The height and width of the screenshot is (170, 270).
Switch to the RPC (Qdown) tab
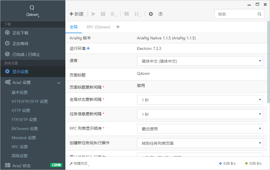pos(98,27)
